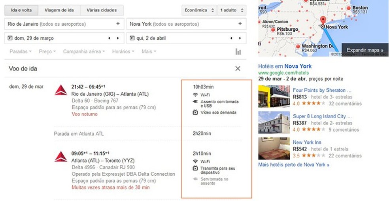This screenshot has width=389, height=201.
Task: Click Wi-Fi icon on the 10h03min flight
Action: click(195, 95)
